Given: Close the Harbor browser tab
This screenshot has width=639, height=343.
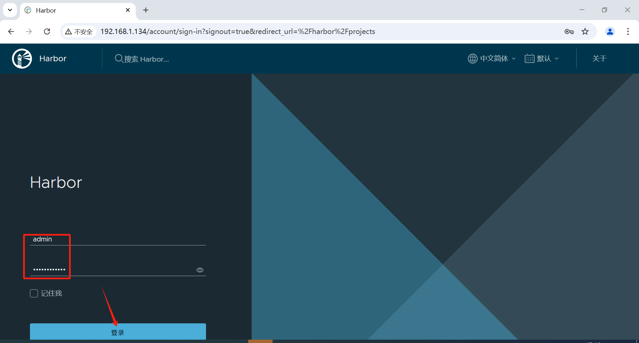Looking at the screenshot, I should pyautogui.click(x=128, y=10).
